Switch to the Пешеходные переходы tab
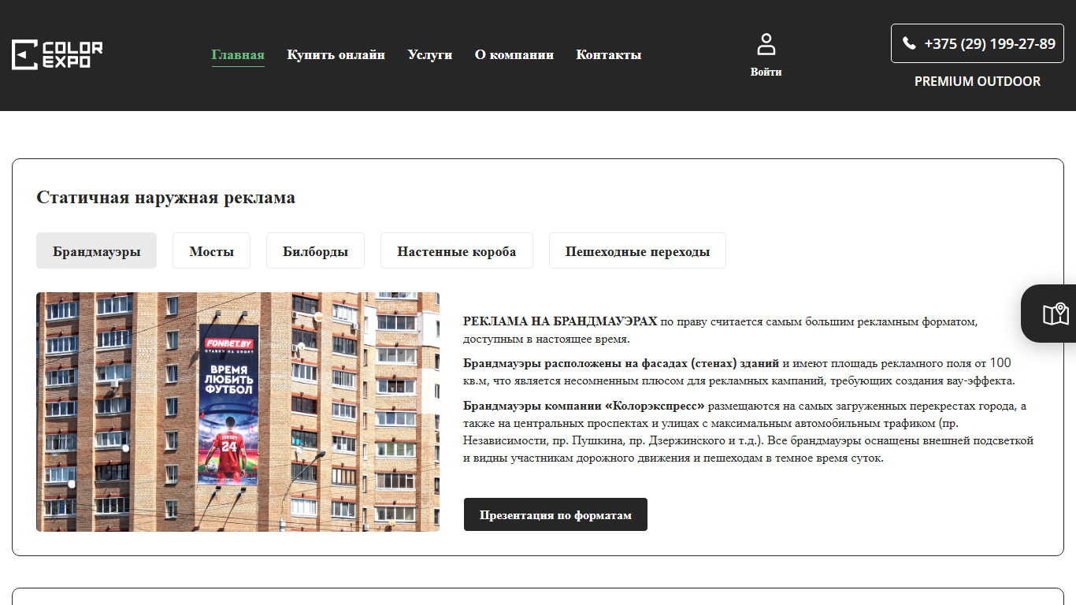 637,251
